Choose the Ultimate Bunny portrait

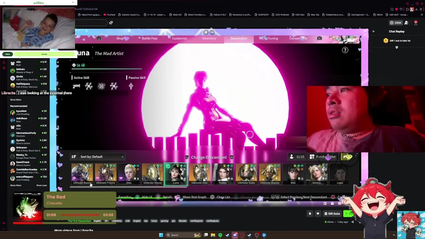click(x=82, y=174)
